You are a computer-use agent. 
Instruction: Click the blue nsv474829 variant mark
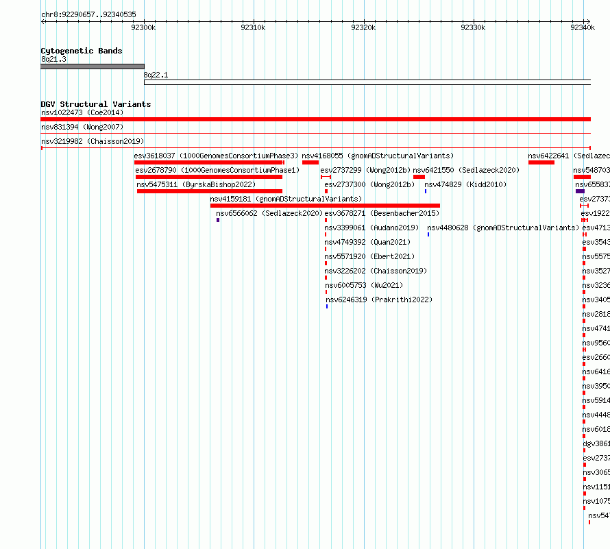point(426,191)
